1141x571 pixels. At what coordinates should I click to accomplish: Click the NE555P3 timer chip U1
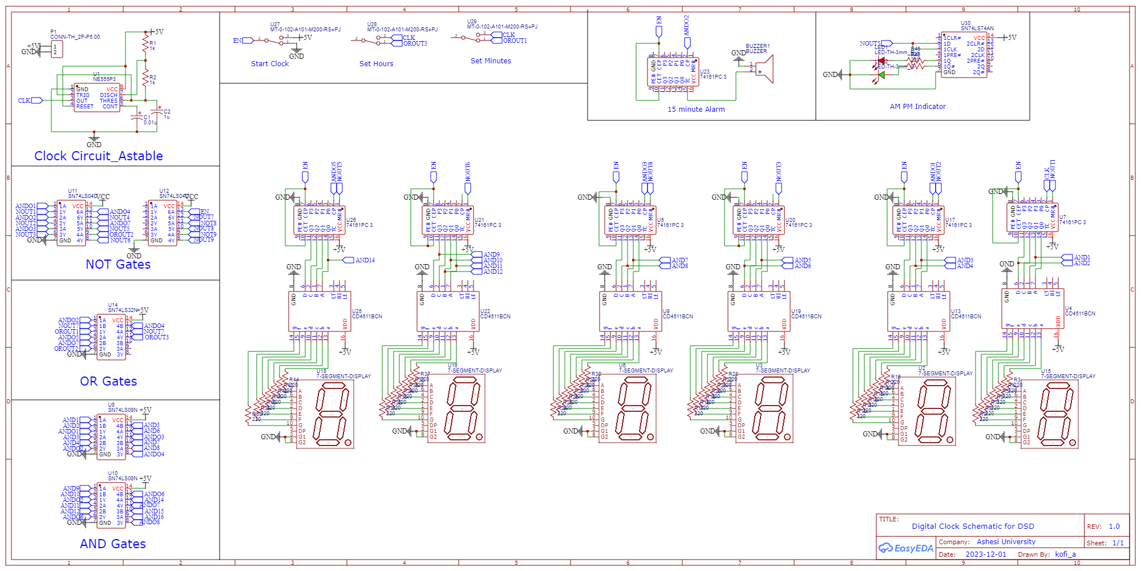96,98
